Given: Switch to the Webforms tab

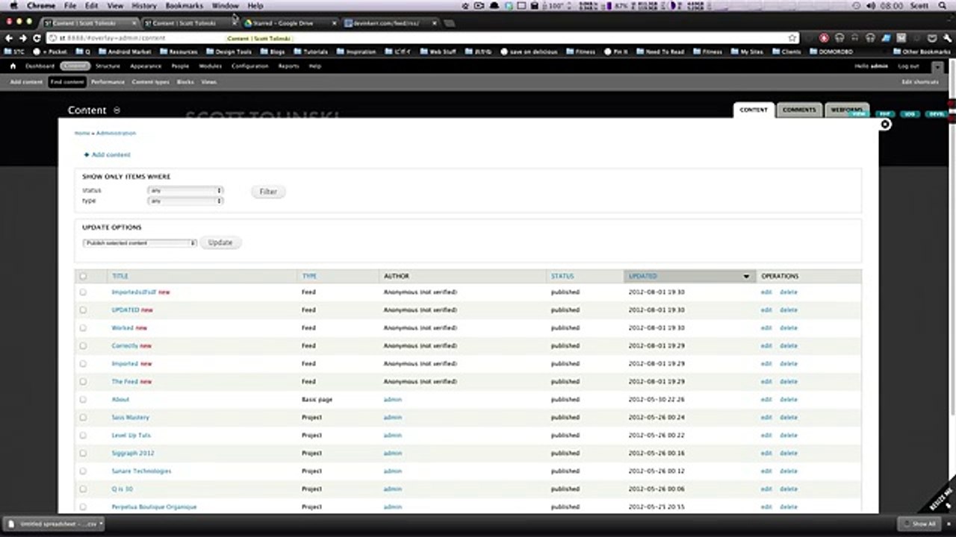Looking at the screenshot, I should click(x=847, y=110).
